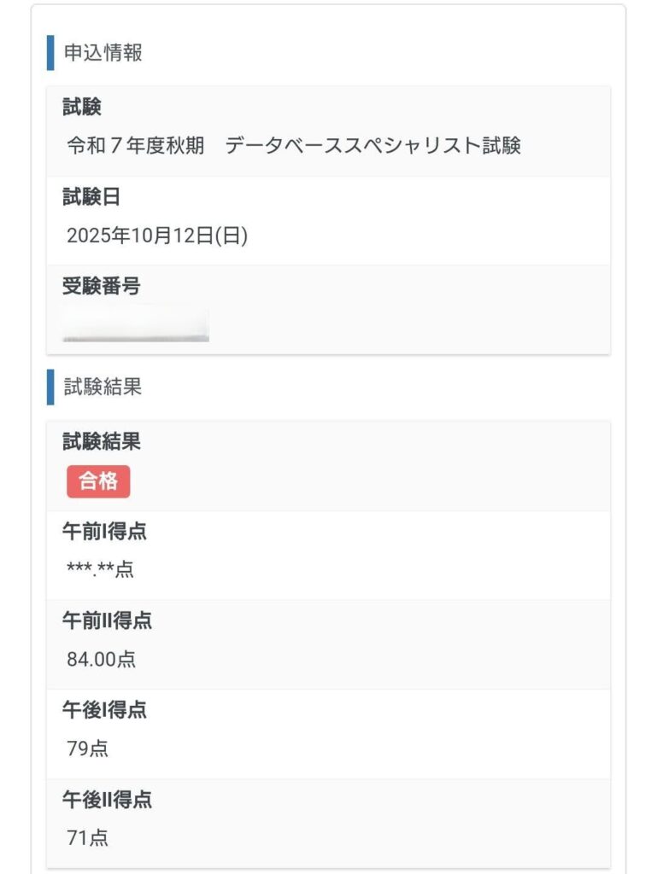Click the 午前II得点 label
The width and height of the screenshot is (657, 874).
click(x=107, y=621)
